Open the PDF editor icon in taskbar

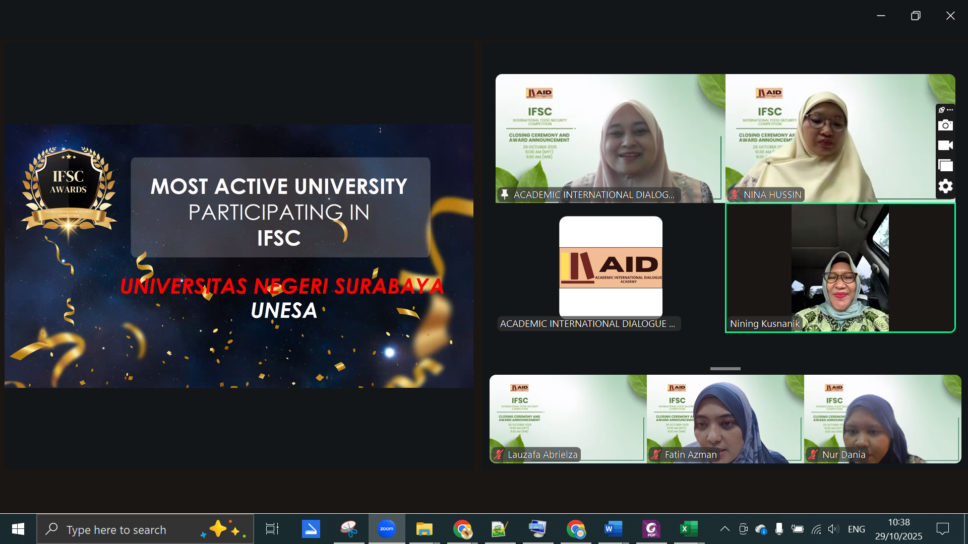(x=651, y=529)
